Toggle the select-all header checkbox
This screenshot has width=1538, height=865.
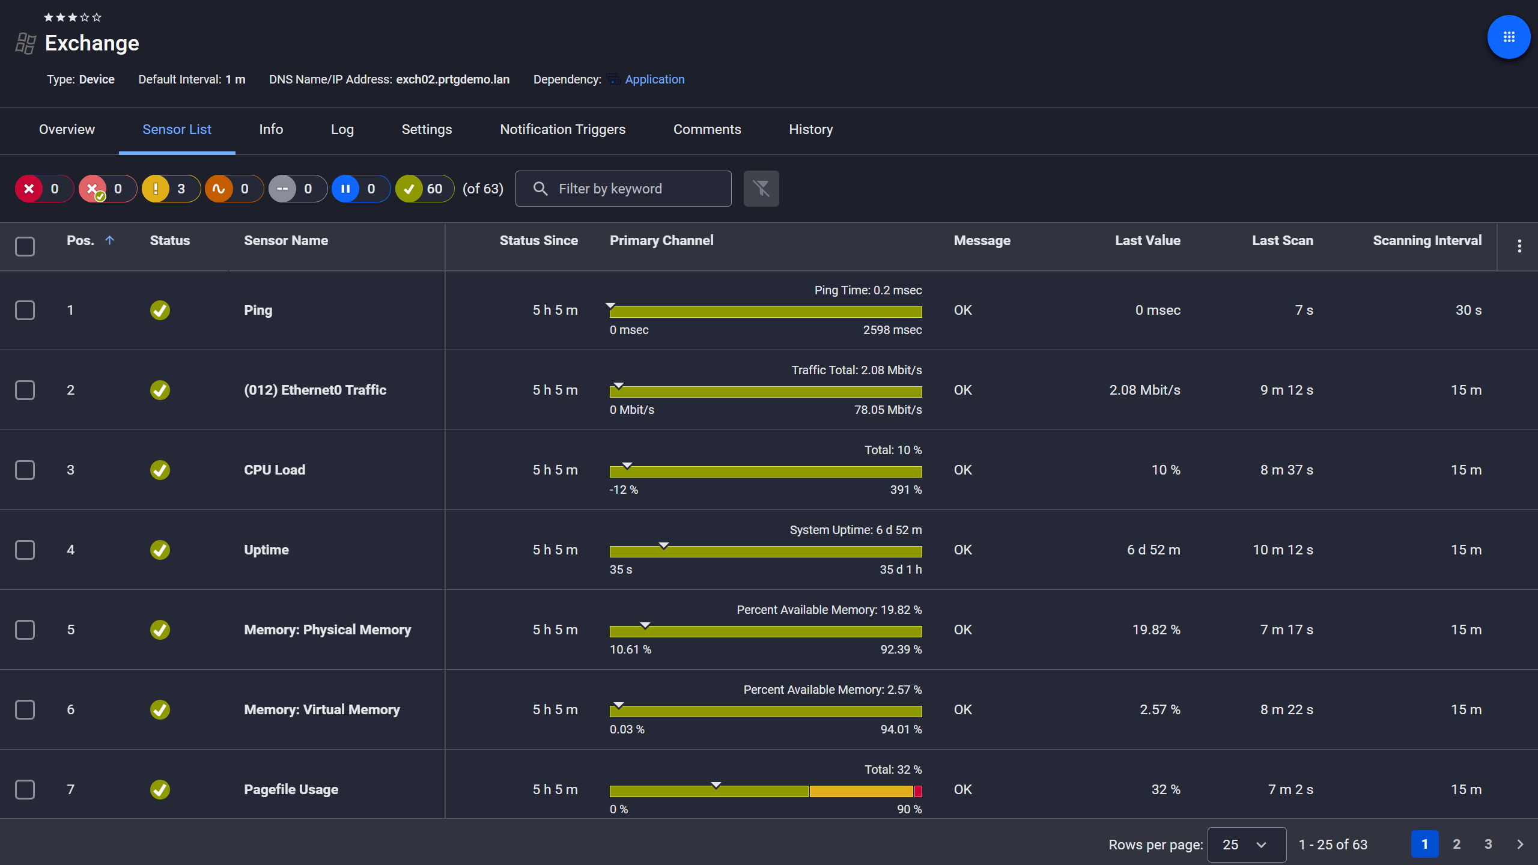coord(25,246)
